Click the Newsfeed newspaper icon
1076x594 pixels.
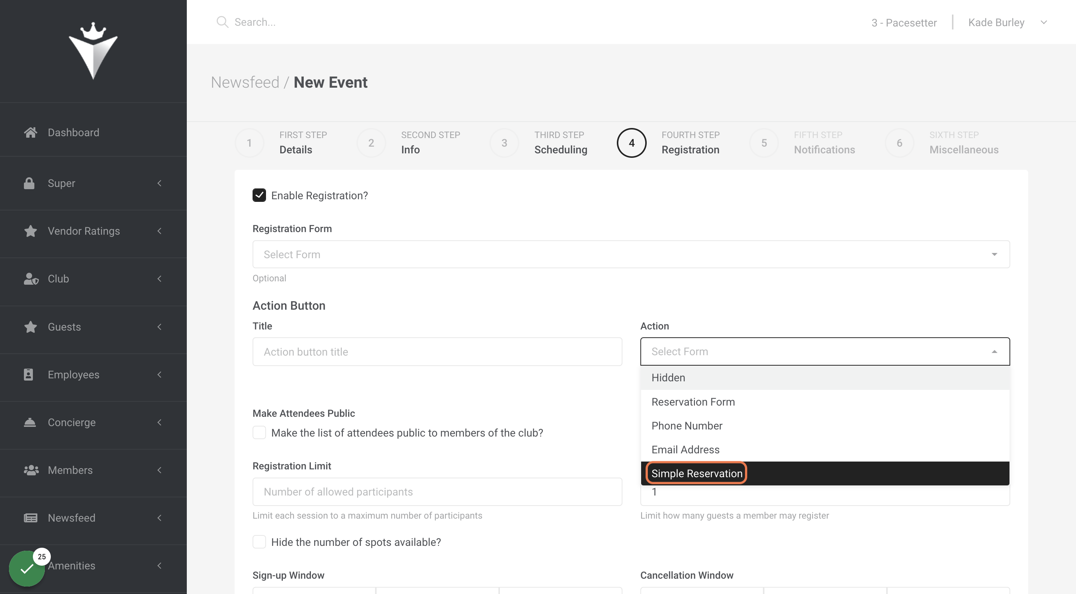pyautogui.click(x=31, y=518)
